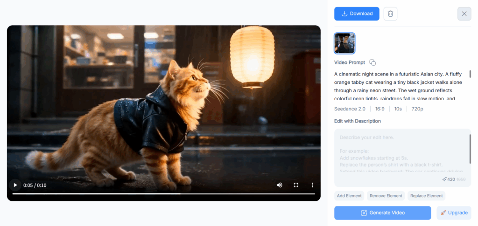
Task: Mute the video volume
Action: coord(279,185)
